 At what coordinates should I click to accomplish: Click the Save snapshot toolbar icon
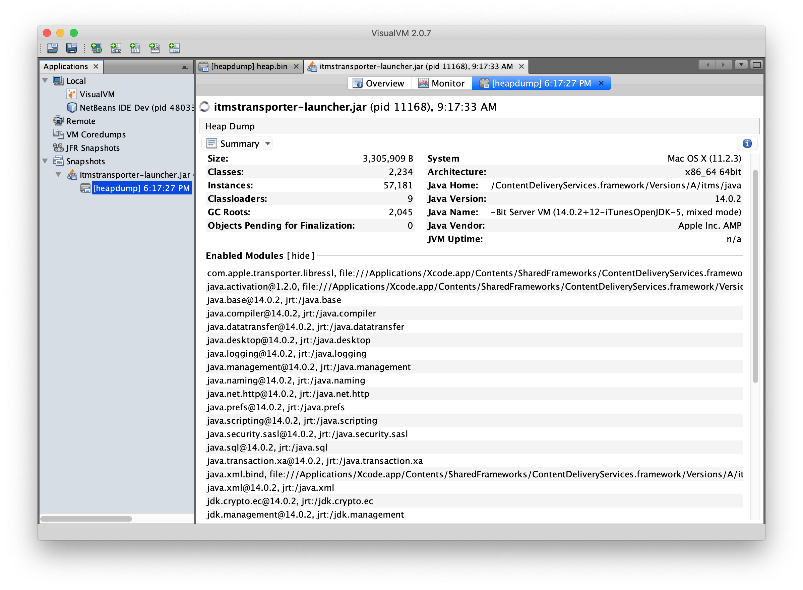[72, 48]
